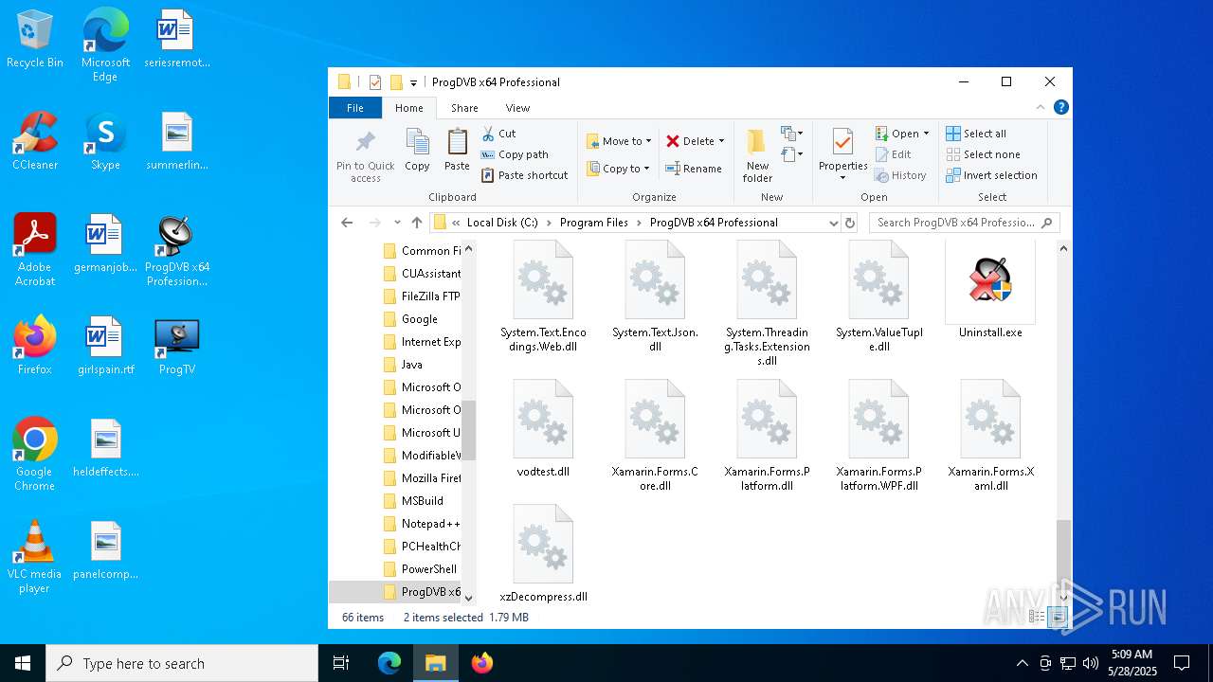The height and width of the screenshot is (682, 1213).
Task: Collapse the ribbon with chevron
Action: click(1041, 107)
